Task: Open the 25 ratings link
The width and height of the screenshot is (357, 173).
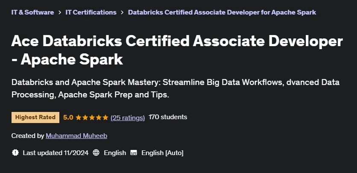Action: point(128,117)
